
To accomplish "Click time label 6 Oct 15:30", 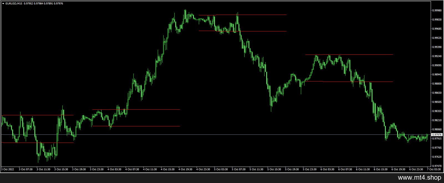I will click(381, 169).
